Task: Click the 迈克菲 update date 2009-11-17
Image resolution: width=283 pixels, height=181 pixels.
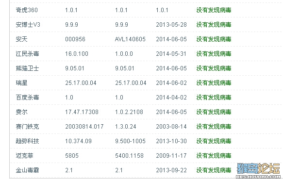Action: pyautogui.click(x=171, y=156)
